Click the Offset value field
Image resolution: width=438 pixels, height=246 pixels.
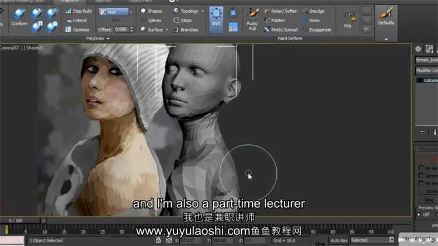pyautogui.click(x=121, y=29)
